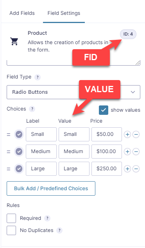Click the drag handle of the Large row

click(9, 169)
